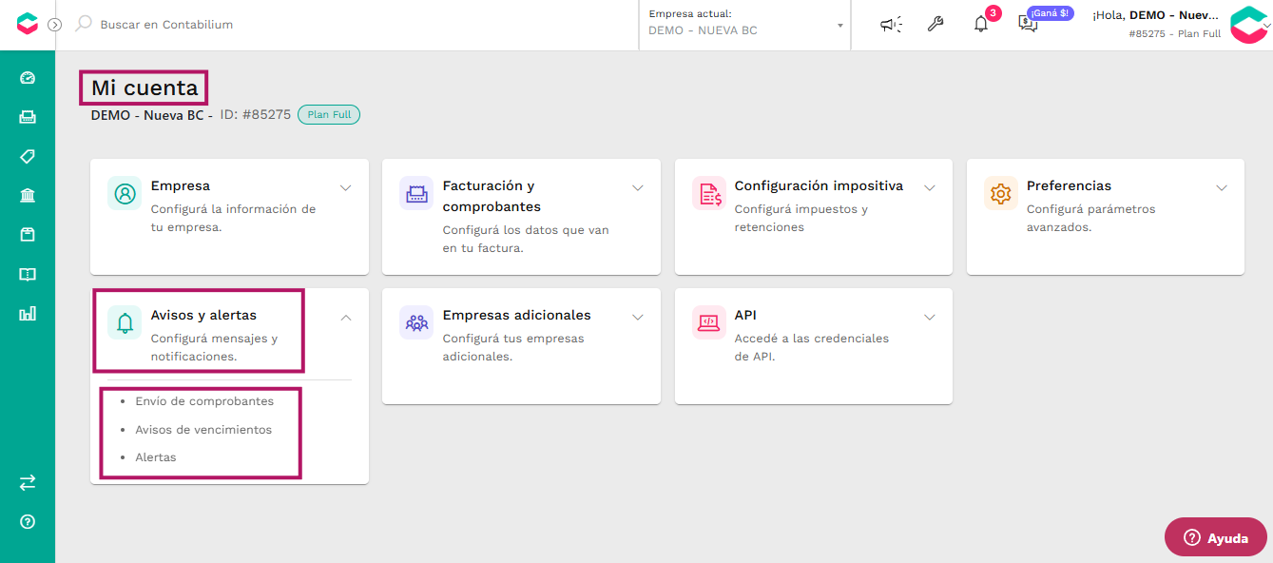
Task: Open the Empresa actual dropdown
Action: tap(745, 25)
